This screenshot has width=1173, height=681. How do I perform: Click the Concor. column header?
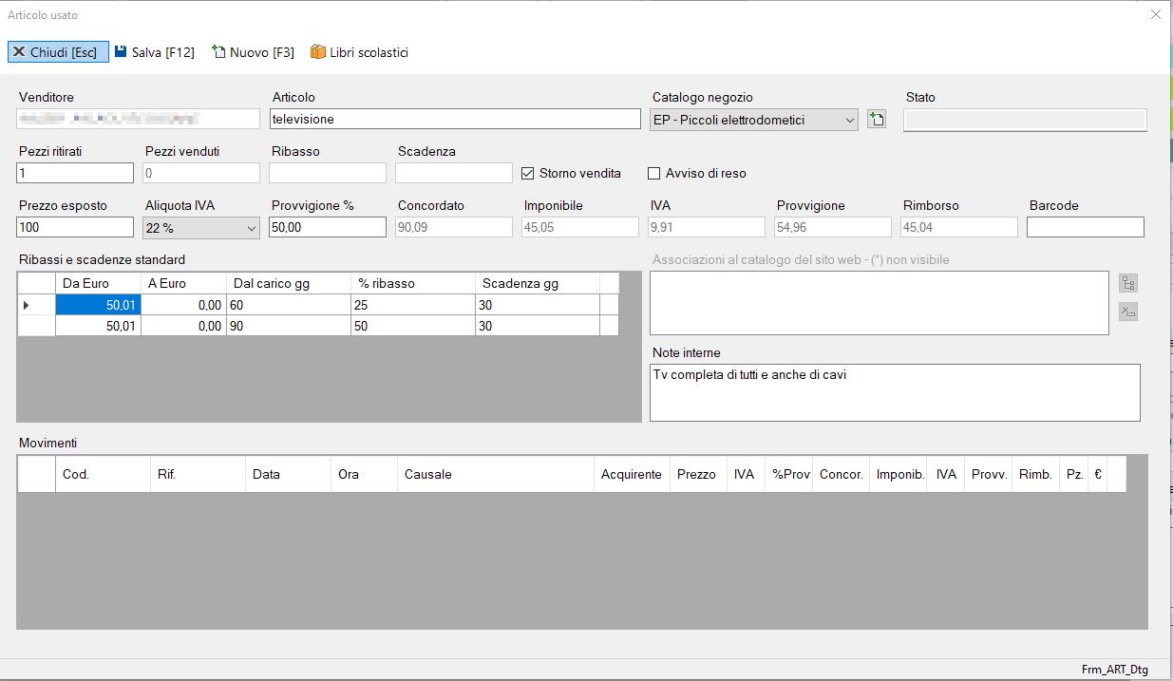tap(842, 474)
